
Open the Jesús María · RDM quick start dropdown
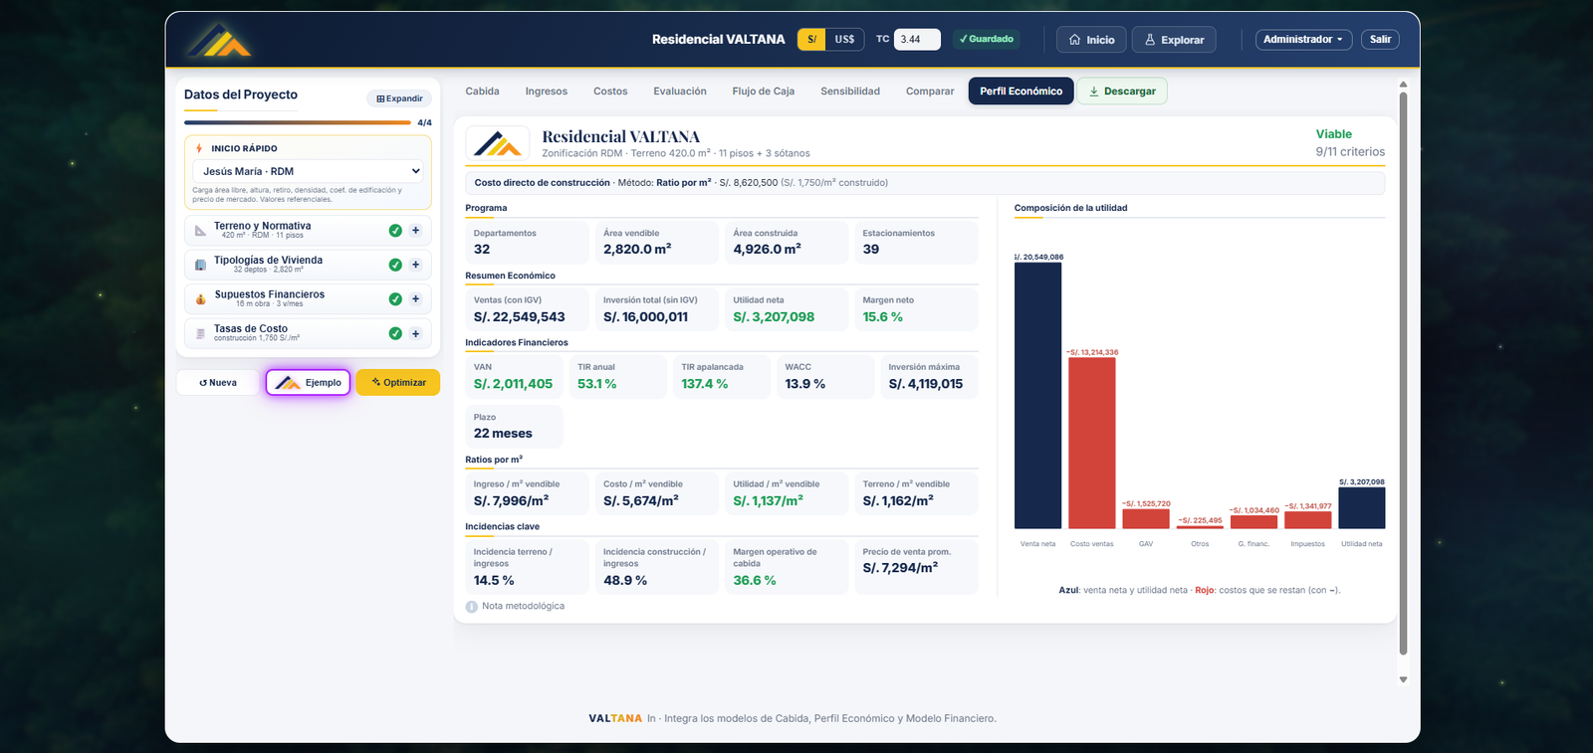coord(308,171)
